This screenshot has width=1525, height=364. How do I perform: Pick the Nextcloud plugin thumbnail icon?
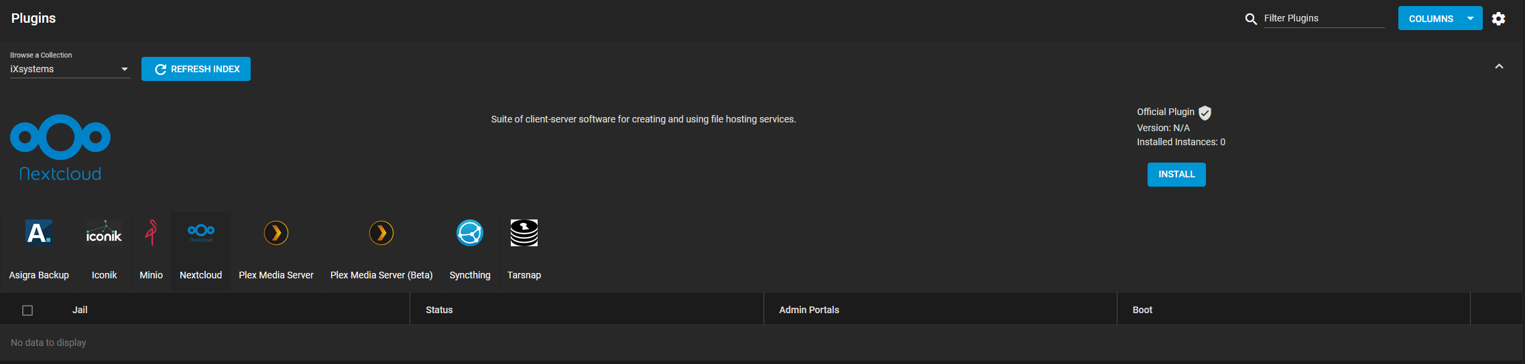[200, 233]
